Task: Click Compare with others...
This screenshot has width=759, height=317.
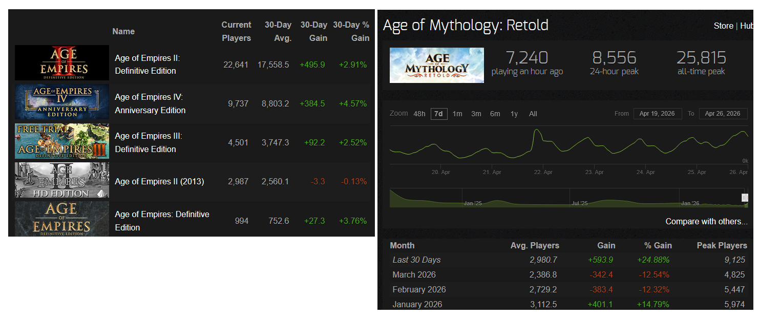Action: point(706,221)
